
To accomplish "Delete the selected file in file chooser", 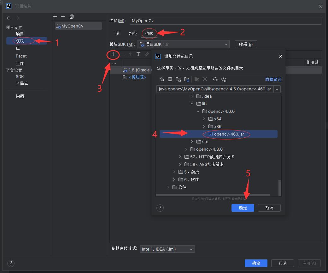I will 205,79.
